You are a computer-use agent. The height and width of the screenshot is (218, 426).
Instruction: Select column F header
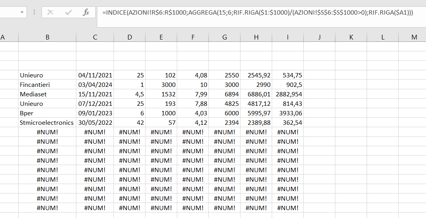[x=193, y=37]
